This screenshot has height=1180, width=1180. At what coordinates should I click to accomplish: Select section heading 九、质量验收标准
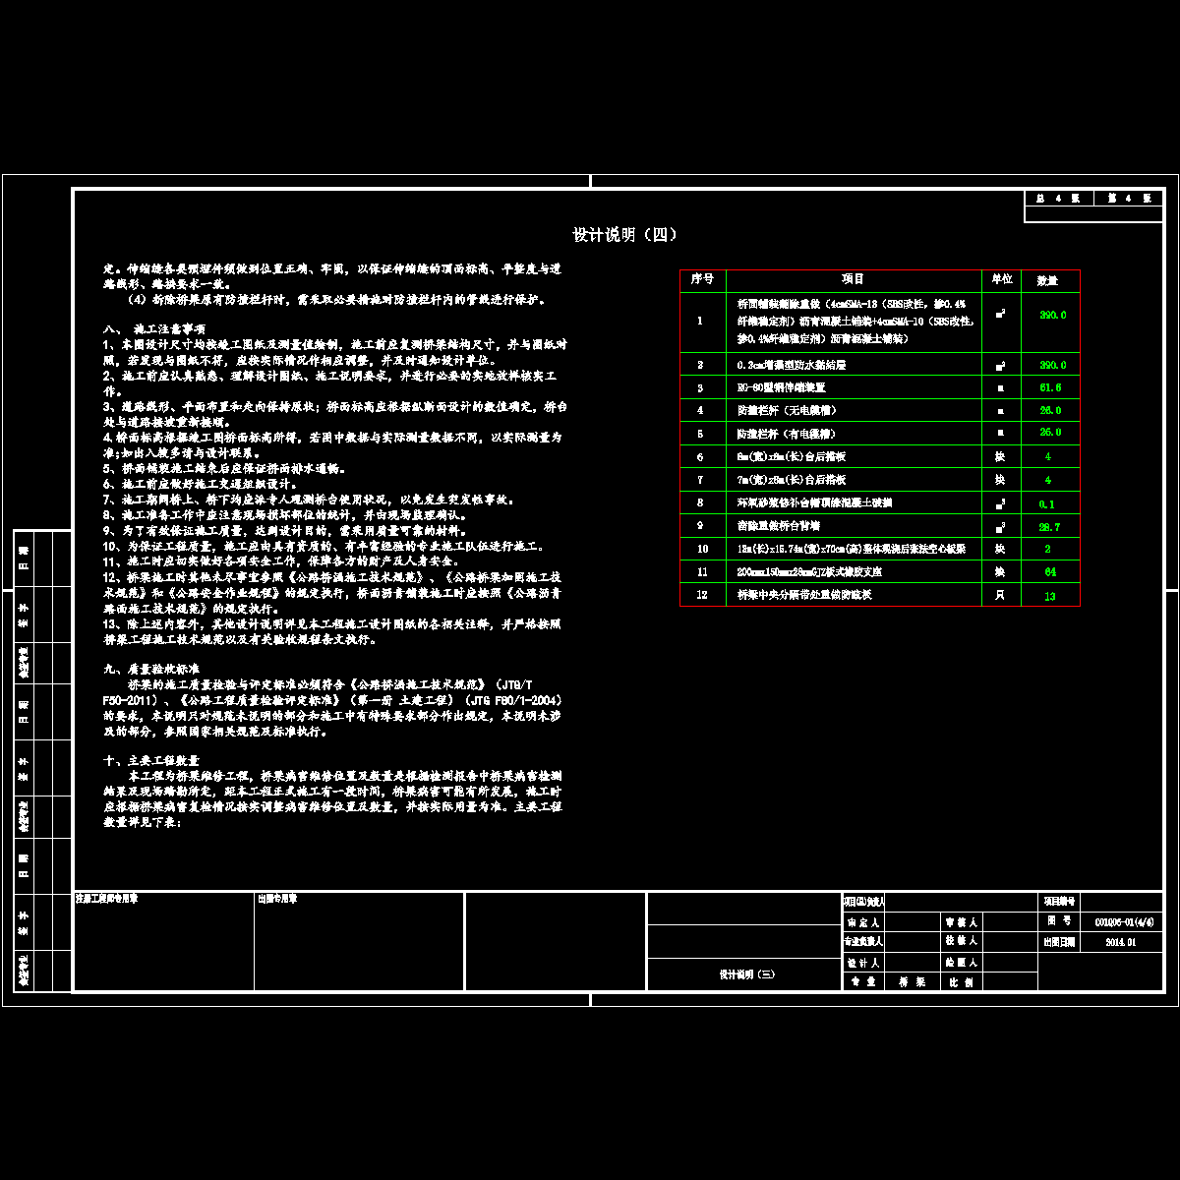tap(151, 668)
